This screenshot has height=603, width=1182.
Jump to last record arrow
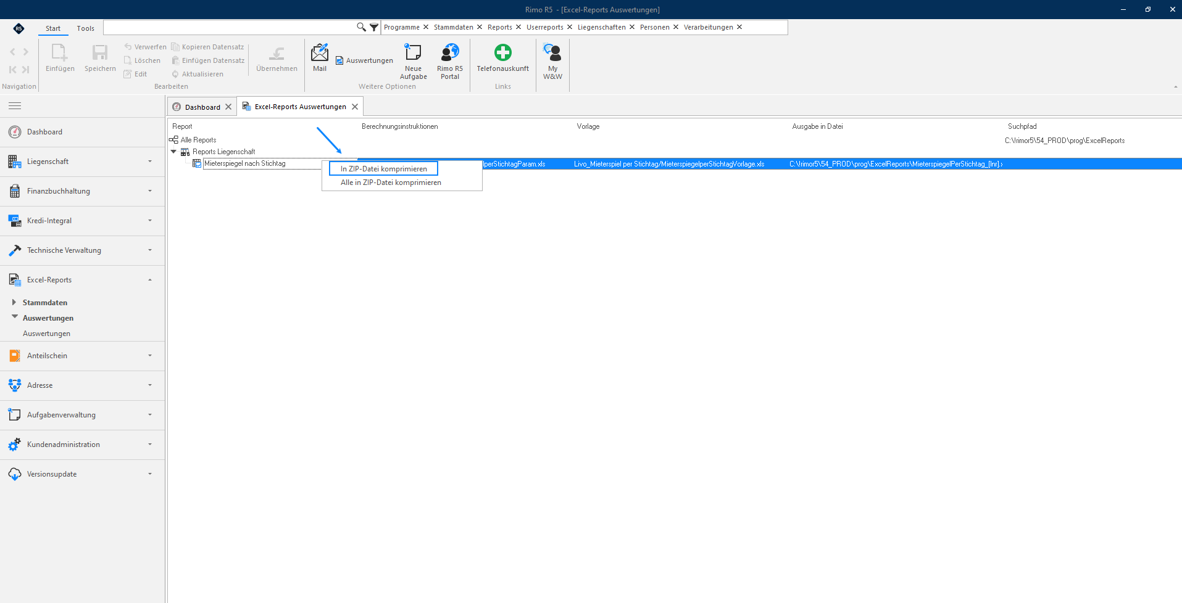[26, 70]
